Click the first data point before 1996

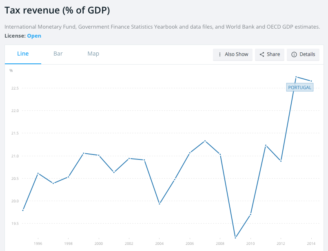click(23, 210)
